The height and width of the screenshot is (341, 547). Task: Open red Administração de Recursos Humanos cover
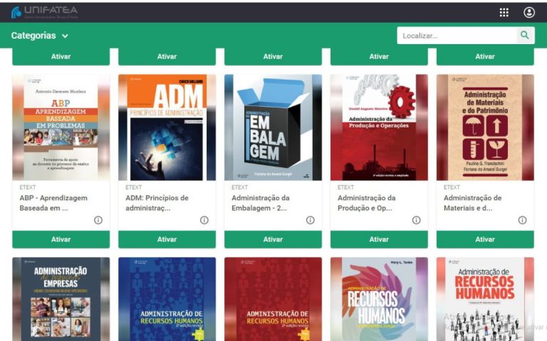[273, 299]
